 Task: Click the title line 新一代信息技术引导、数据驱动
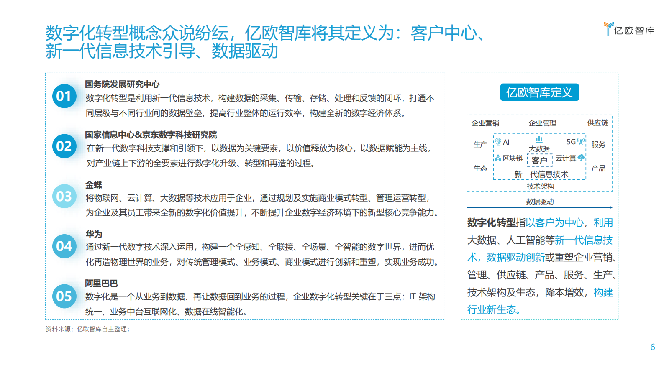162,51
